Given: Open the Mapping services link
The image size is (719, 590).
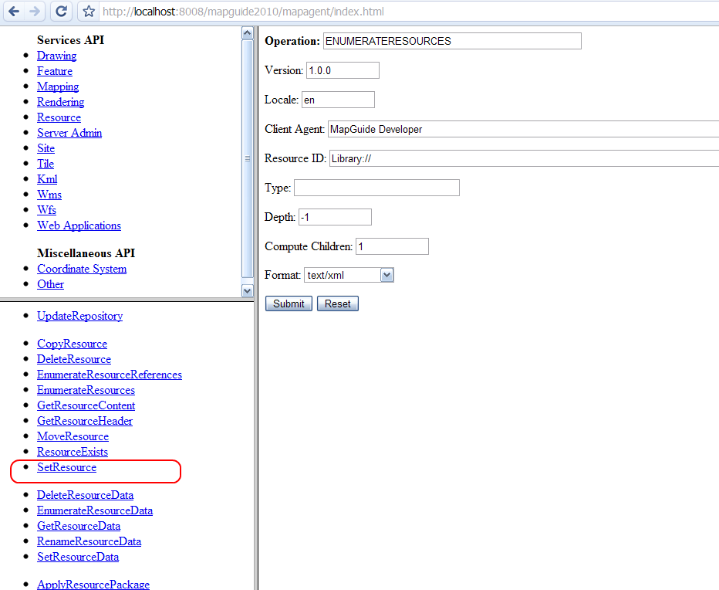Looking at the screenshot, I should 58,86.
